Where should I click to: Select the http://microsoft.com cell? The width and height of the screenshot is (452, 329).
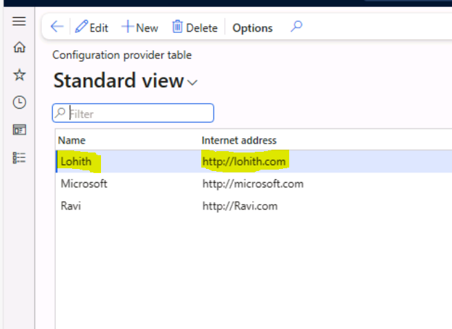pos(253,183)
